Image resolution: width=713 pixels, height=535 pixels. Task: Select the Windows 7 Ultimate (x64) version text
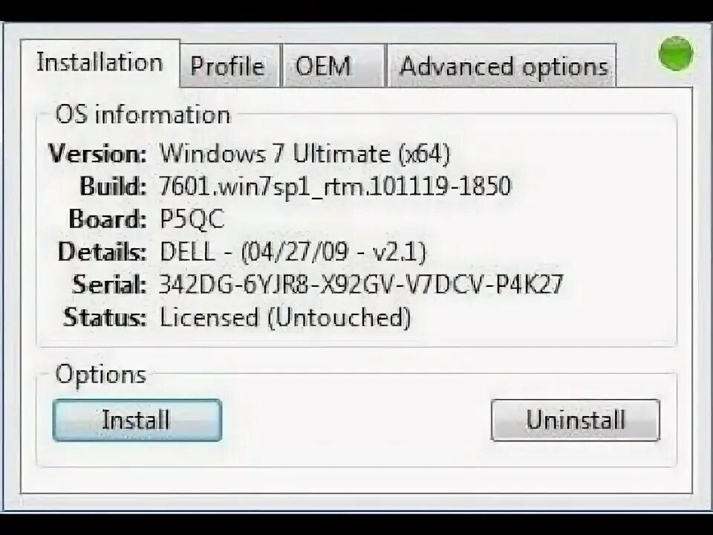(x=305, y=154)
